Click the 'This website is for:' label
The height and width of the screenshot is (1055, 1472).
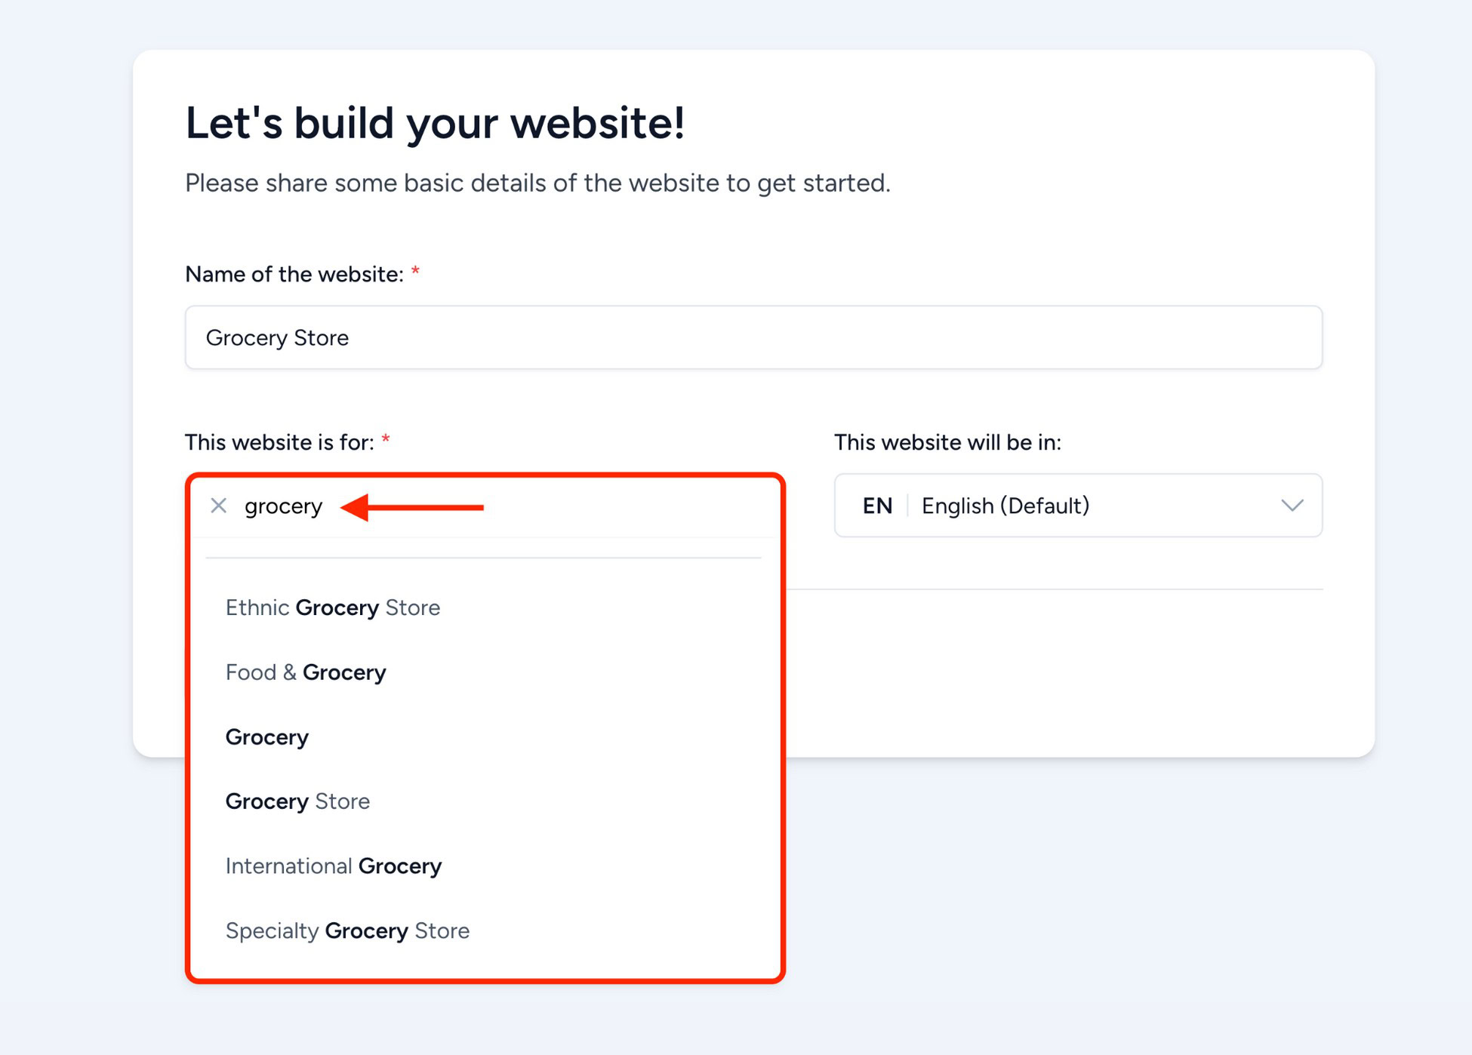click(279, 443)
